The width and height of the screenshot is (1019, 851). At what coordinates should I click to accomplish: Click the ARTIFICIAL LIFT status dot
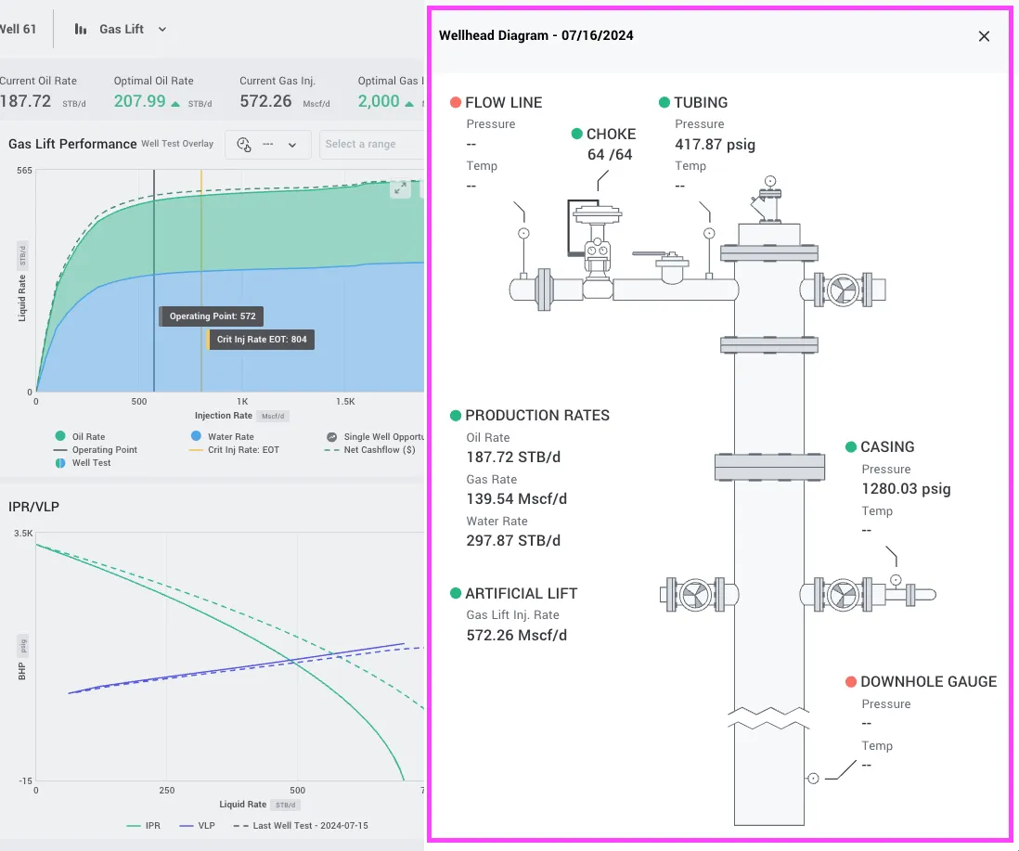click(456, 593)
